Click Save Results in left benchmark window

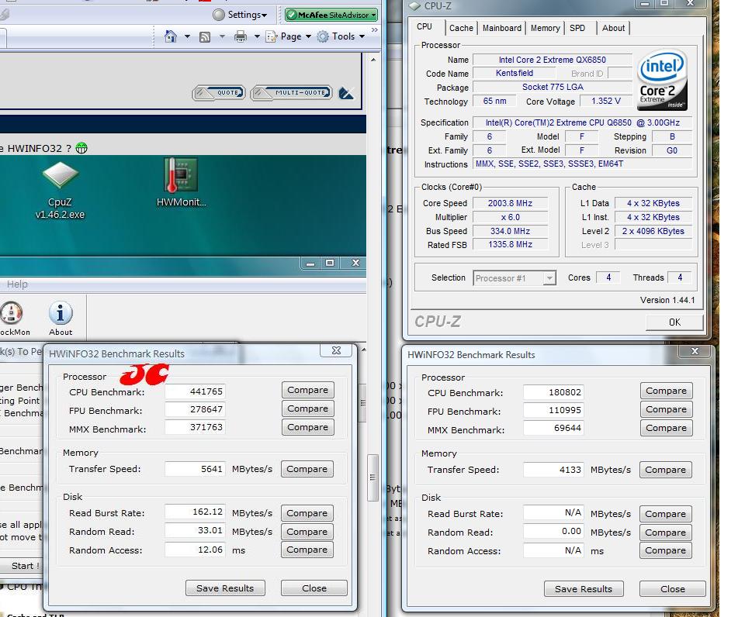pos(225,588)
